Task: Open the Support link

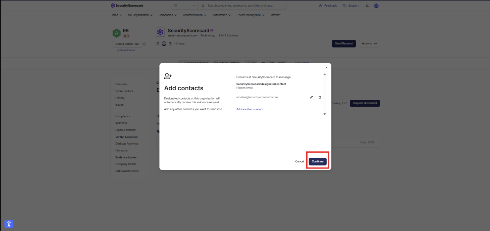Action: click(x=350, y=6)
